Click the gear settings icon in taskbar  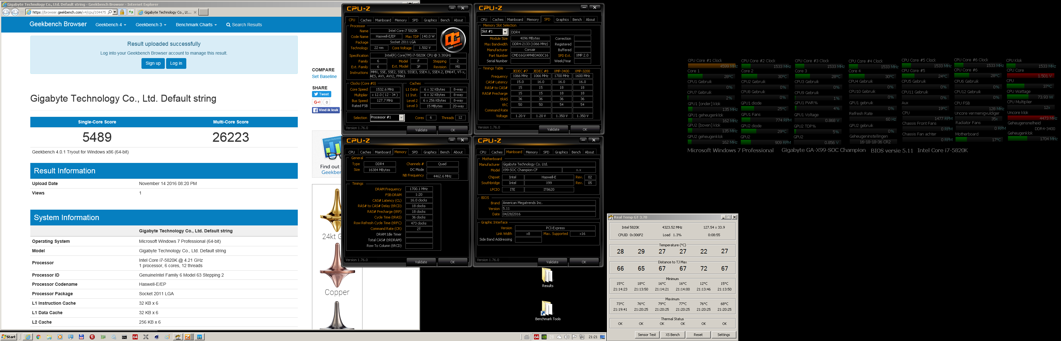tap(114, 337)
